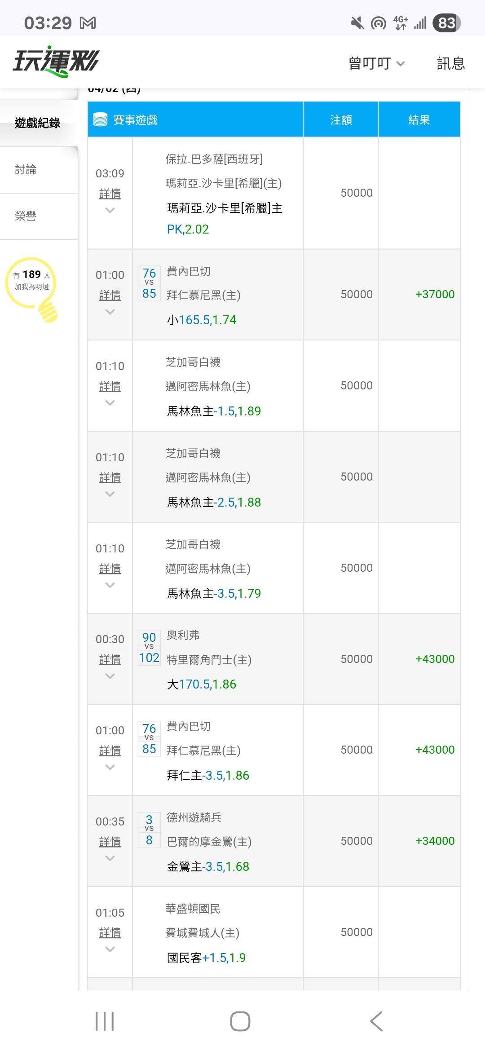485x1051 pixels.
Task: Expand the 03:09 bet row chevron
Action: click(110, 210)
